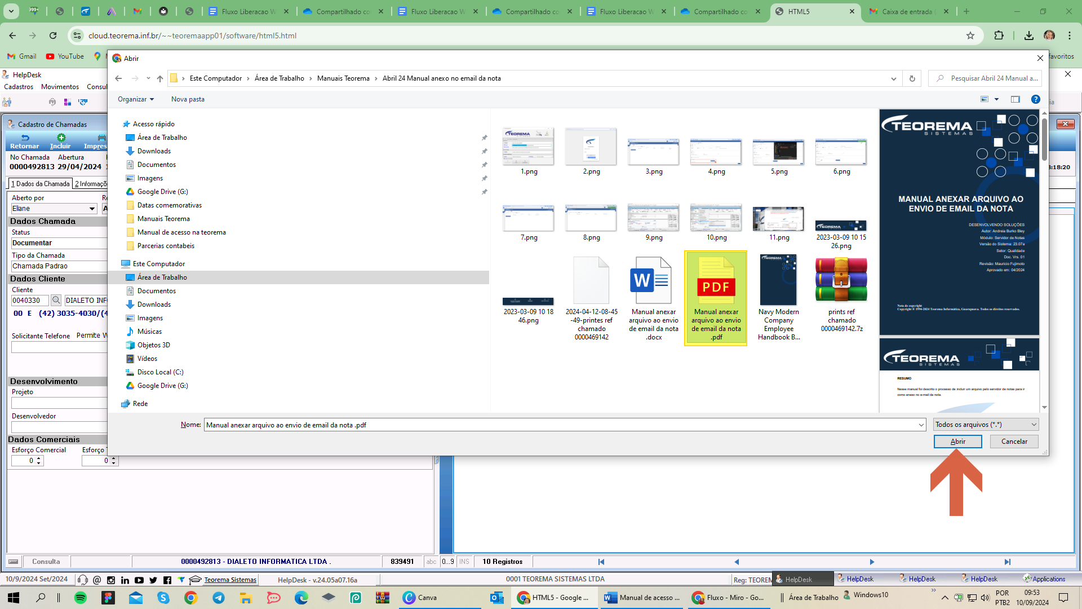Open the recent locations dropdown chevron
1082x609 pixels.
click(x=148, y=78)
